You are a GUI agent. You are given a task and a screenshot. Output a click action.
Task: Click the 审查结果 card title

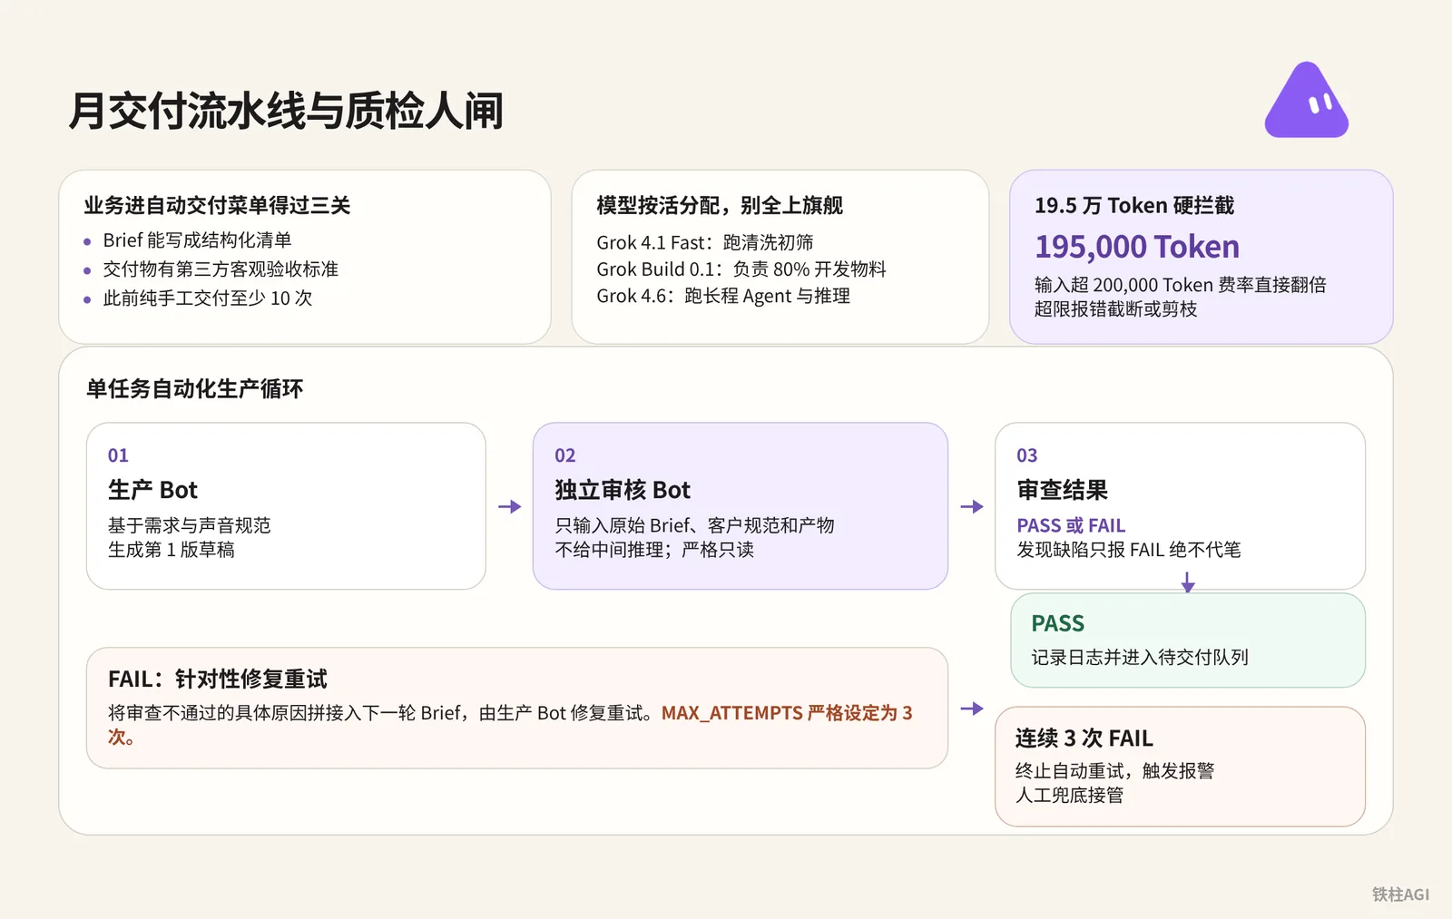1062,491
